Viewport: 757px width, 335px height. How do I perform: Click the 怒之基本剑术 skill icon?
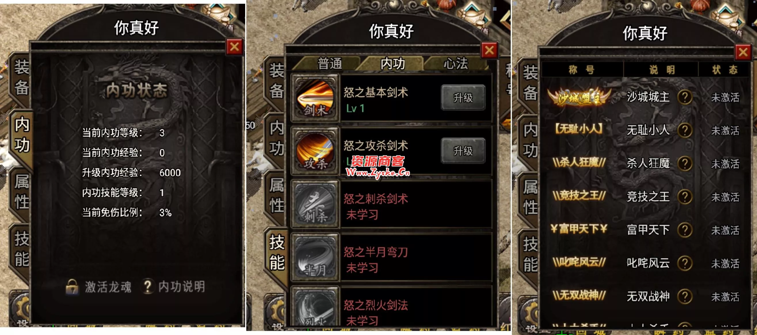[315, 98]
